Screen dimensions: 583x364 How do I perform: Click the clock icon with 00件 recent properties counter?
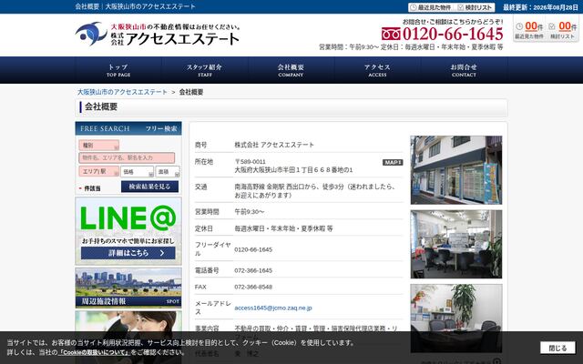pyautogui.click(x=529, y=30)
